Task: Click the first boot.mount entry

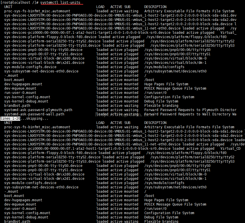Action: 14,80
